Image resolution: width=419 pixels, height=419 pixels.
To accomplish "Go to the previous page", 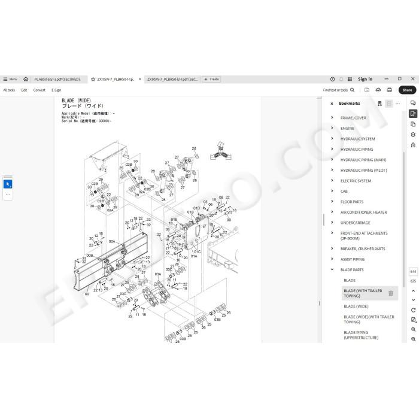I will point(413,291).
